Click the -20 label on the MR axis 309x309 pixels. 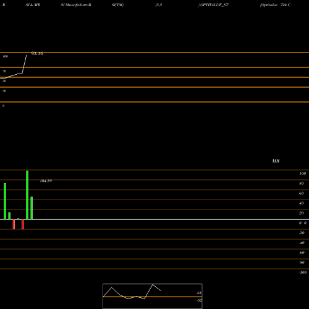[x=302, y=233]
